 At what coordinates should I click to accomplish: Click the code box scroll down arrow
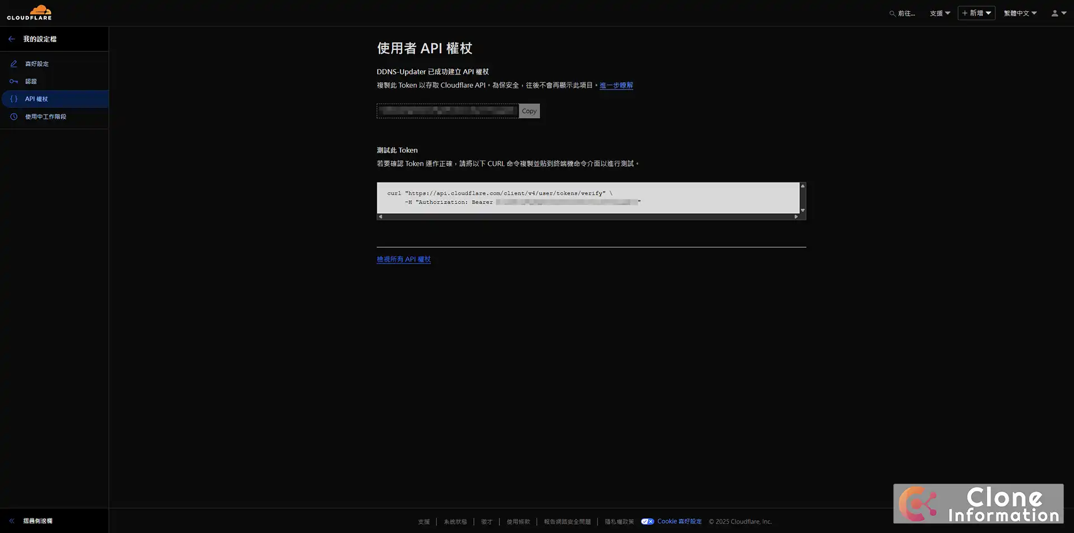coord(803,210)
